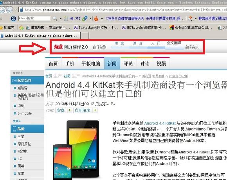Click the 有道网页翻译2.0 logo
Screen dimensions: 227x180
[71, 47]
